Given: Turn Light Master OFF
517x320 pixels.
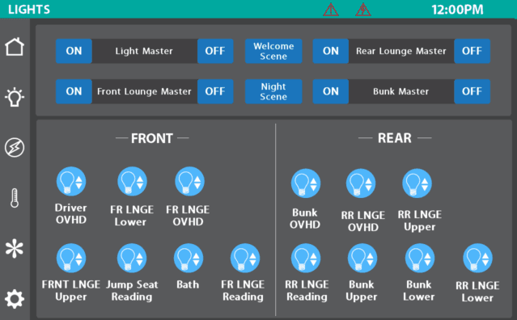Looking at the screenshot, I should click(215, 51).
